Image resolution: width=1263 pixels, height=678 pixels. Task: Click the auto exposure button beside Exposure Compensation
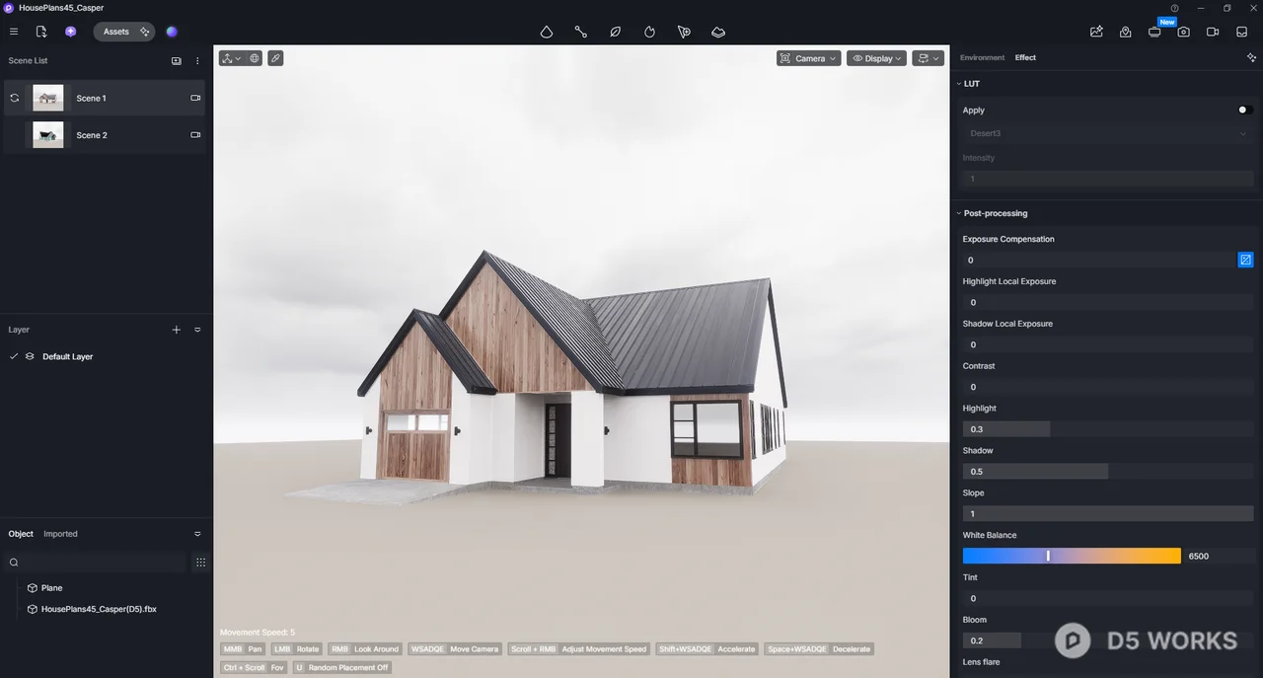click(1245, 260)
